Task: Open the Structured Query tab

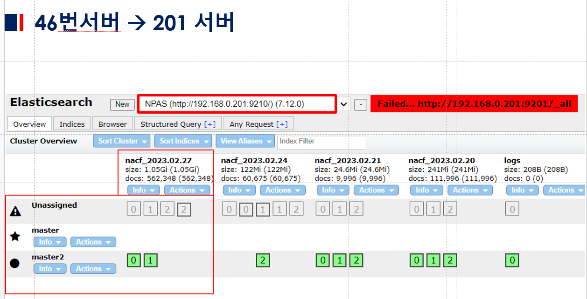Action: coord(178,124)
